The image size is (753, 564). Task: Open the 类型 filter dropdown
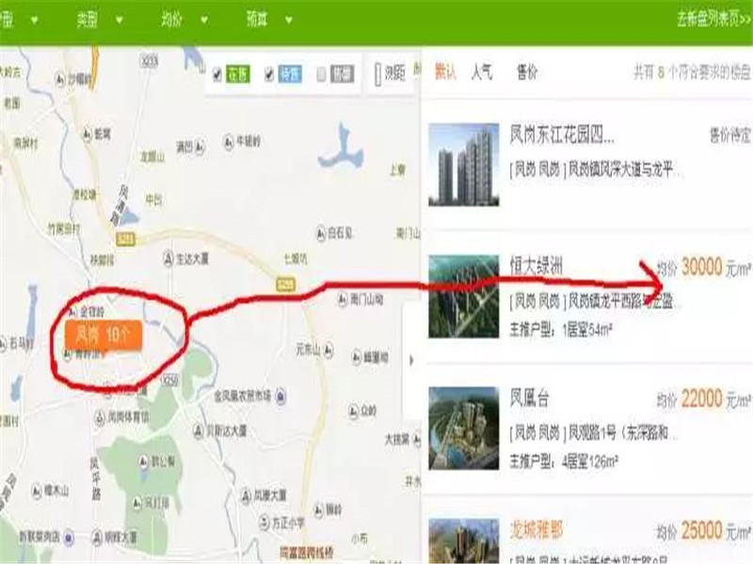(x=100, y=20)
